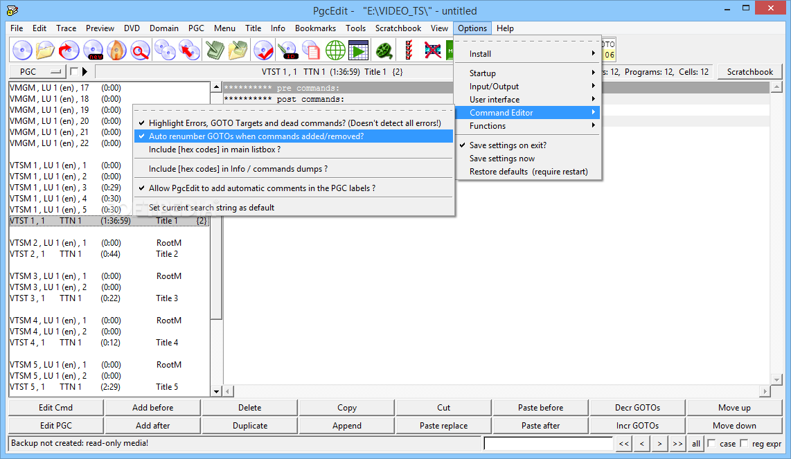The image size is (791, 459).
Task: Tick the checkbox next to PGC selector
Action: [74, 71]
